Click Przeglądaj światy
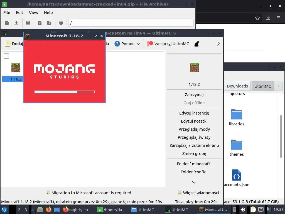 (194, 137)
